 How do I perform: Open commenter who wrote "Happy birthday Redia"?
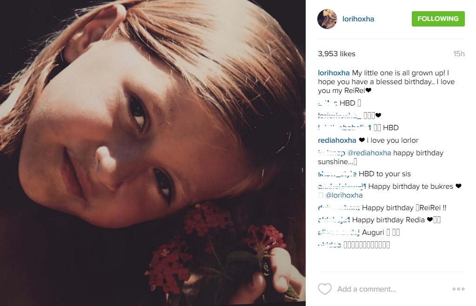click(334, 220)
